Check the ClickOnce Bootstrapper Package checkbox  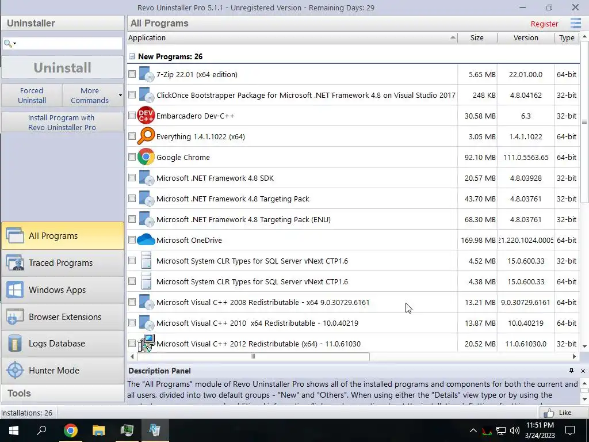point(132,95)
